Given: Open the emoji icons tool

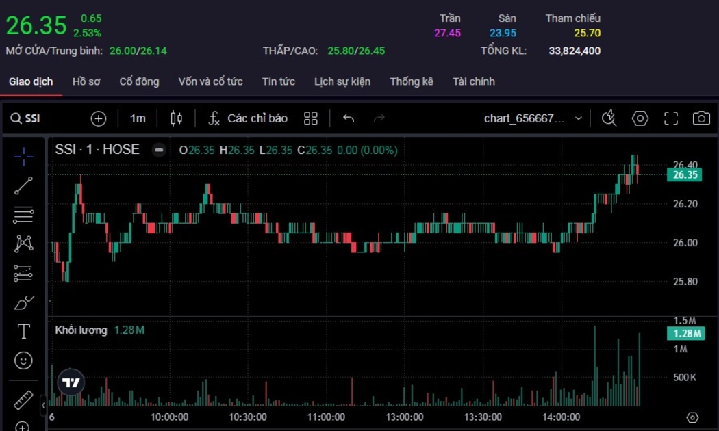Looking at the screenshot, I should coord(23,361).
